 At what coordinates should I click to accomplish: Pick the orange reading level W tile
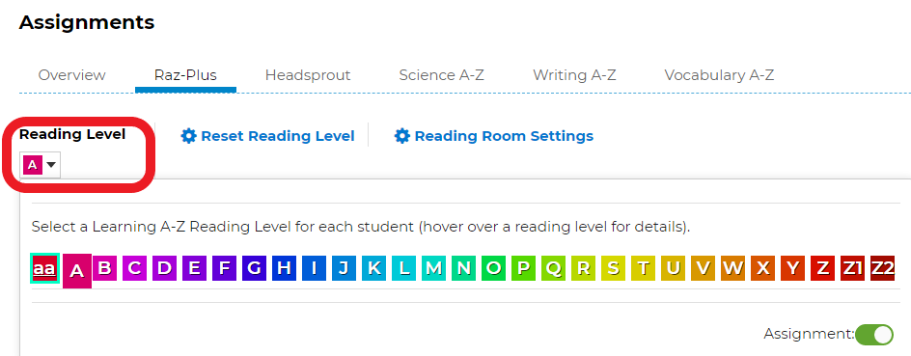(x=732, y=268)
